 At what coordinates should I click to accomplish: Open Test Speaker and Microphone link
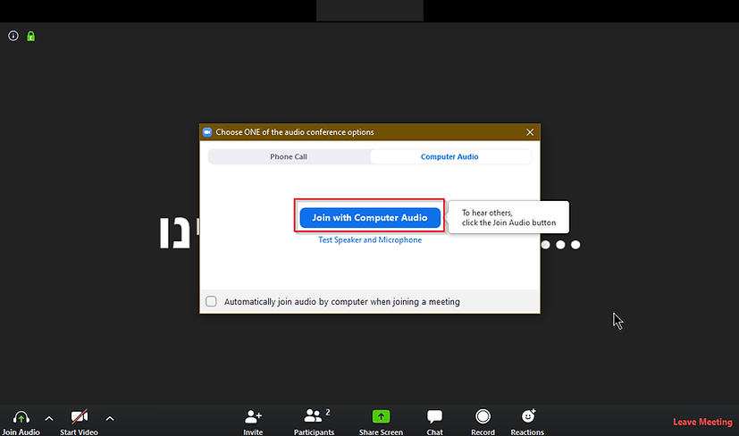tap(370, 240)
